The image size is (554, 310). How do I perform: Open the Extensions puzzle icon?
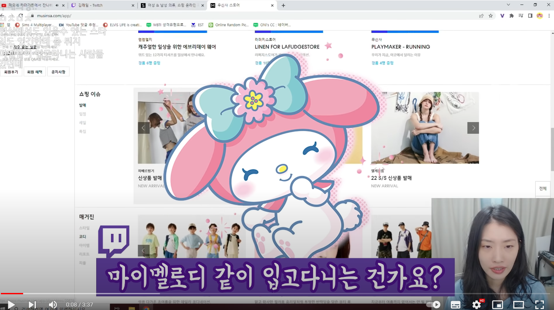click(512, 16)
